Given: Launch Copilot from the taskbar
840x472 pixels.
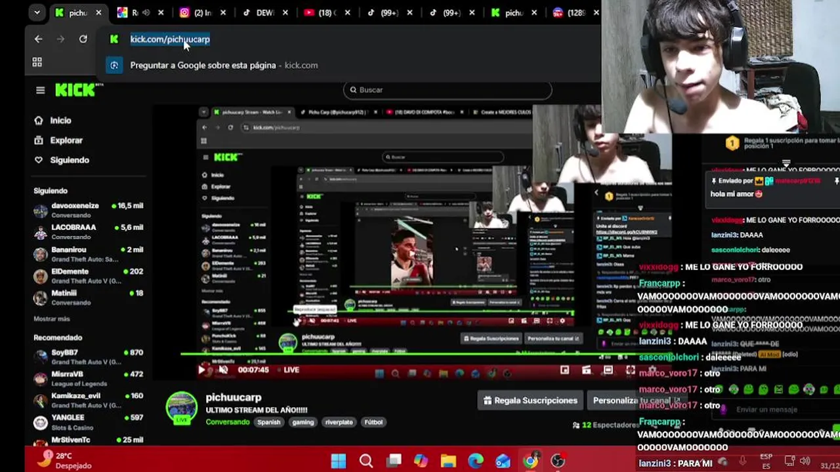Looking at the screenshot, I should pyautogui.click(x=421, y=461).
